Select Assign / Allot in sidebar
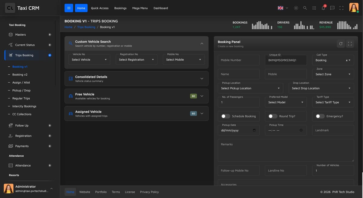Screen dimensions: 363x198 click(21, 82)
